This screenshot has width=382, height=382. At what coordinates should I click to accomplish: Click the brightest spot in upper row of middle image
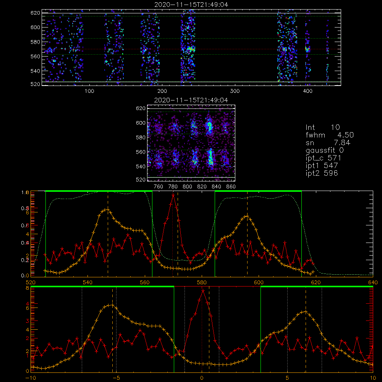point(209,126)
